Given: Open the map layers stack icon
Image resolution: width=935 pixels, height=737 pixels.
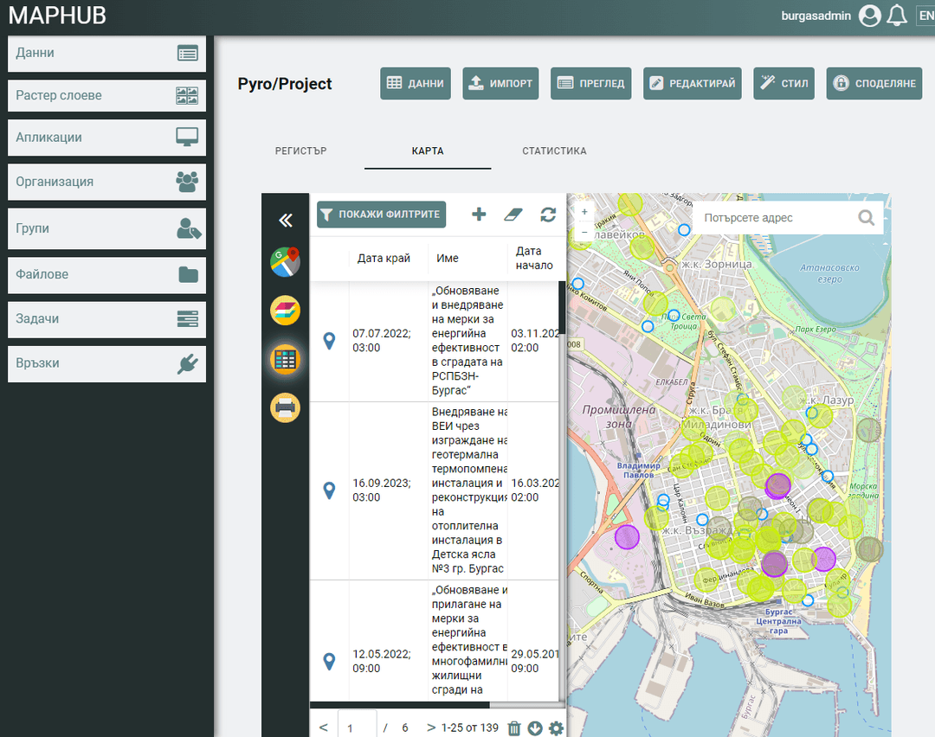Looking at the screenshot, I should coord(286,311).
